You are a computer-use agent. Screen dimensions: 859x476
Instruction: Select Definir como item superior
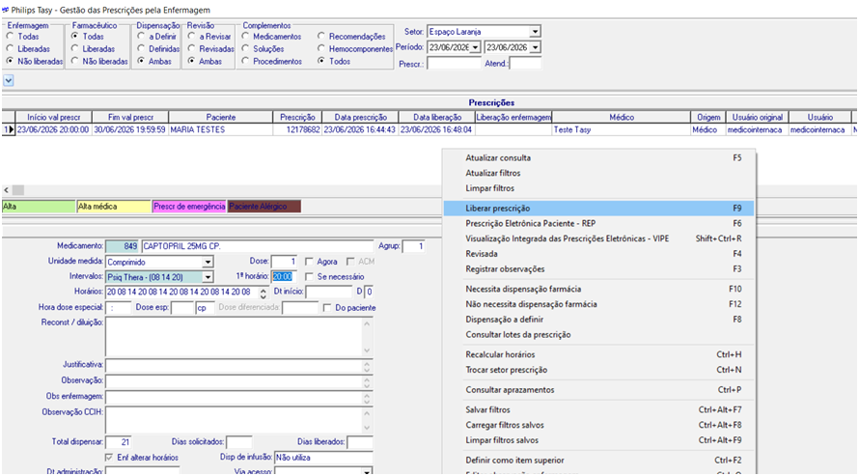pos(598,461)
